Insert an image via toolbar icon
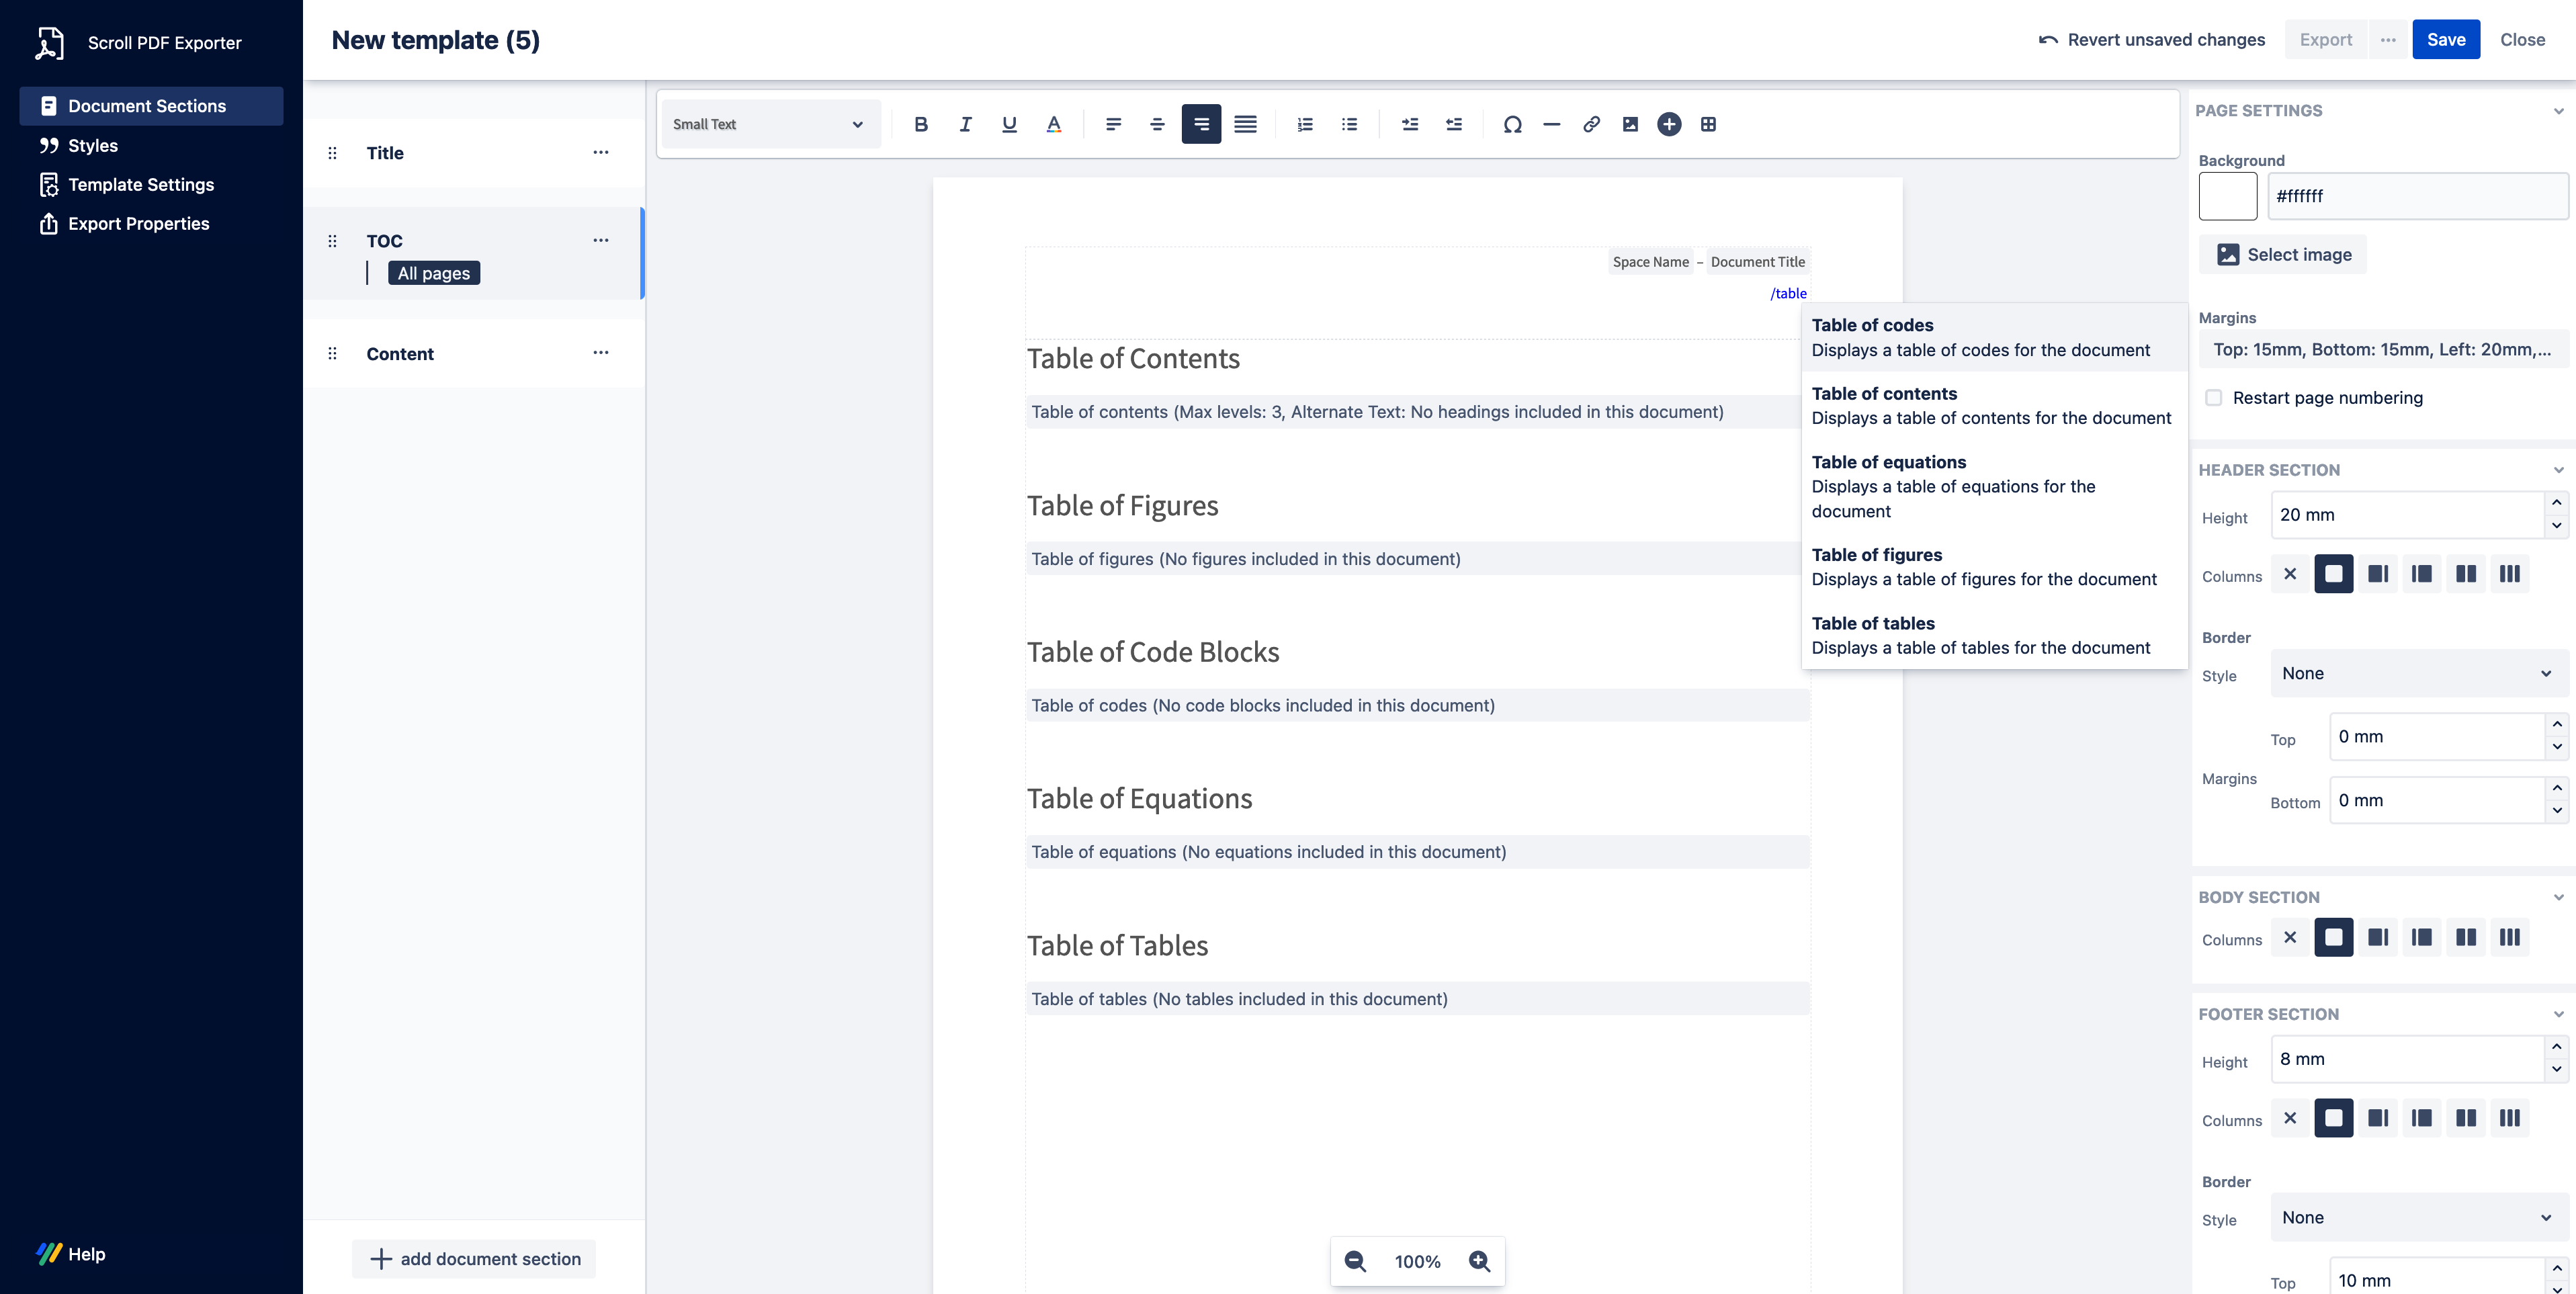 click(x=1630, y=124)
